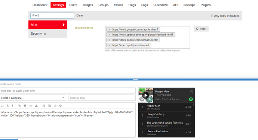Click the quote whole post speech-bubble icon
This screenshot has width=258, height=140.
(x=2, y=106)
